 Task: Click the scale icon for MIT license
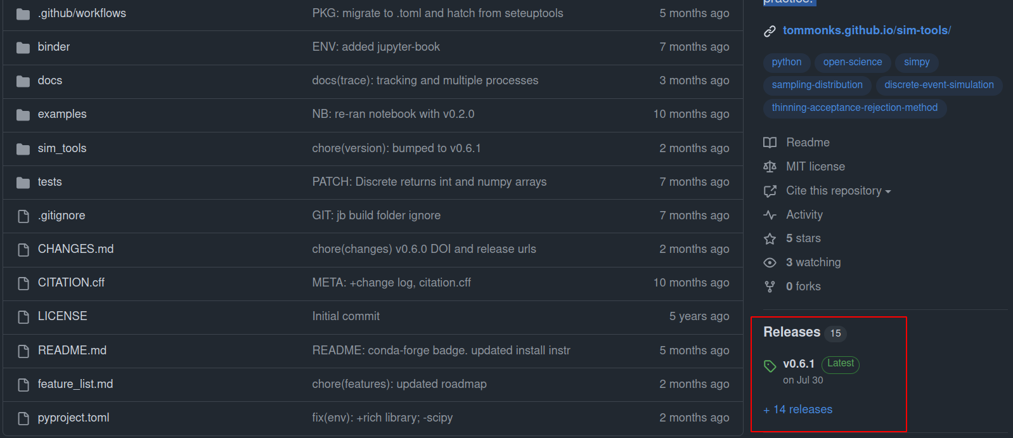point(770,167)
